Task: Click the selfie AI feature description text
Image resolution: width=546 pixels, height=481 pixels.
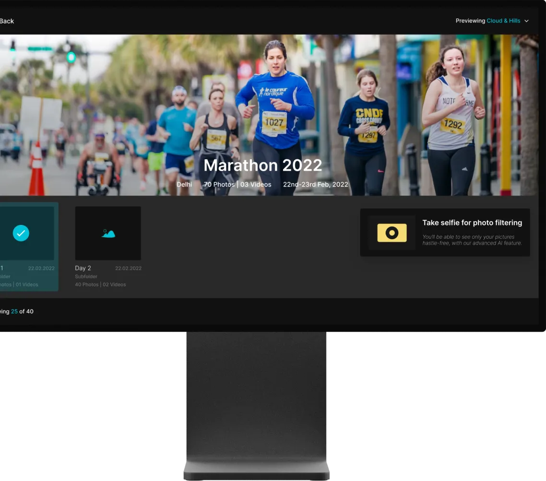Action: pos(472,240)
